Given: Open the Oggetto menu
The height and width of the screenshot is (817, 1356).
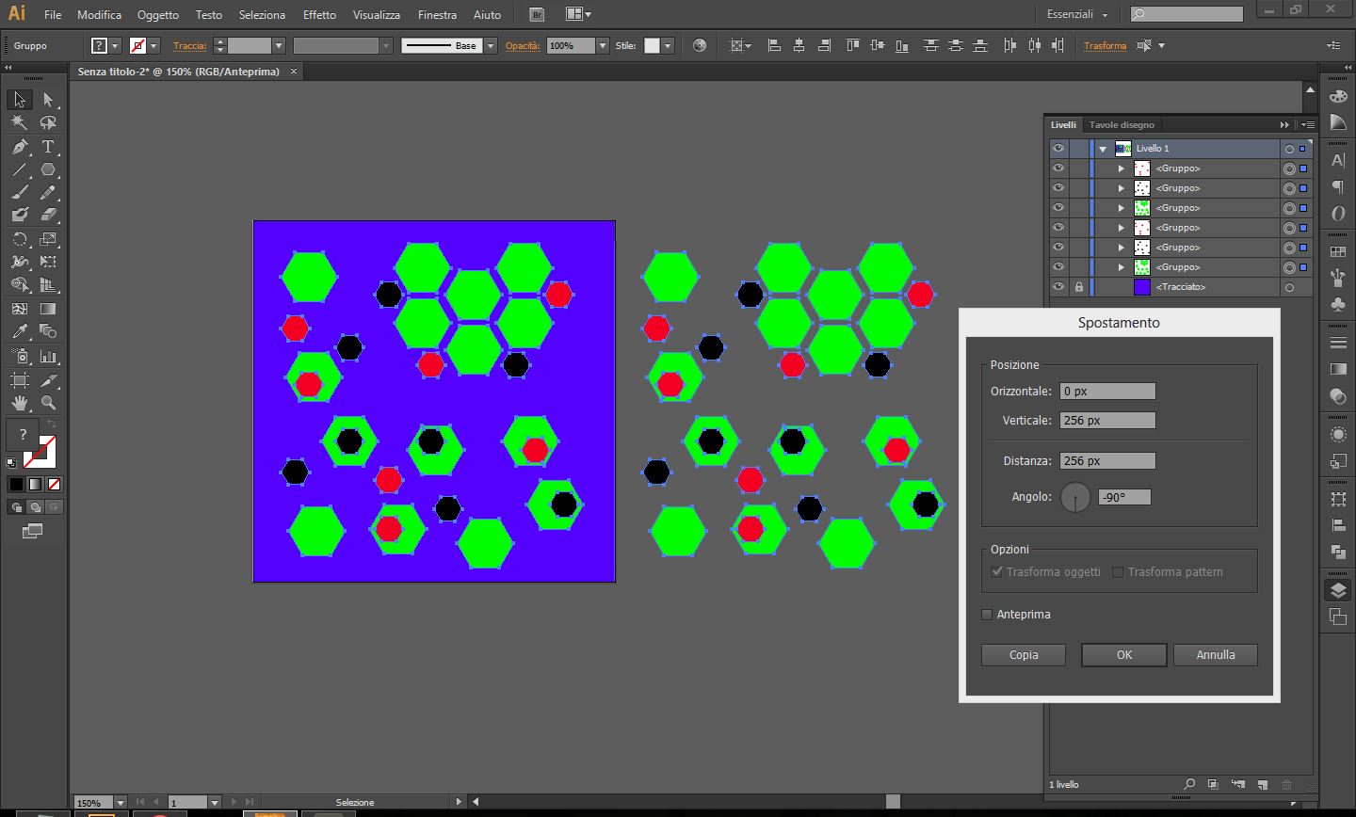Looking at the screenshot, I should (157, 14).
